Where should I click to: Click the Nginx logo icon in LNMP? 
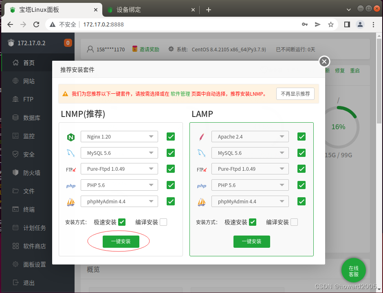click(x=71, y=137)
